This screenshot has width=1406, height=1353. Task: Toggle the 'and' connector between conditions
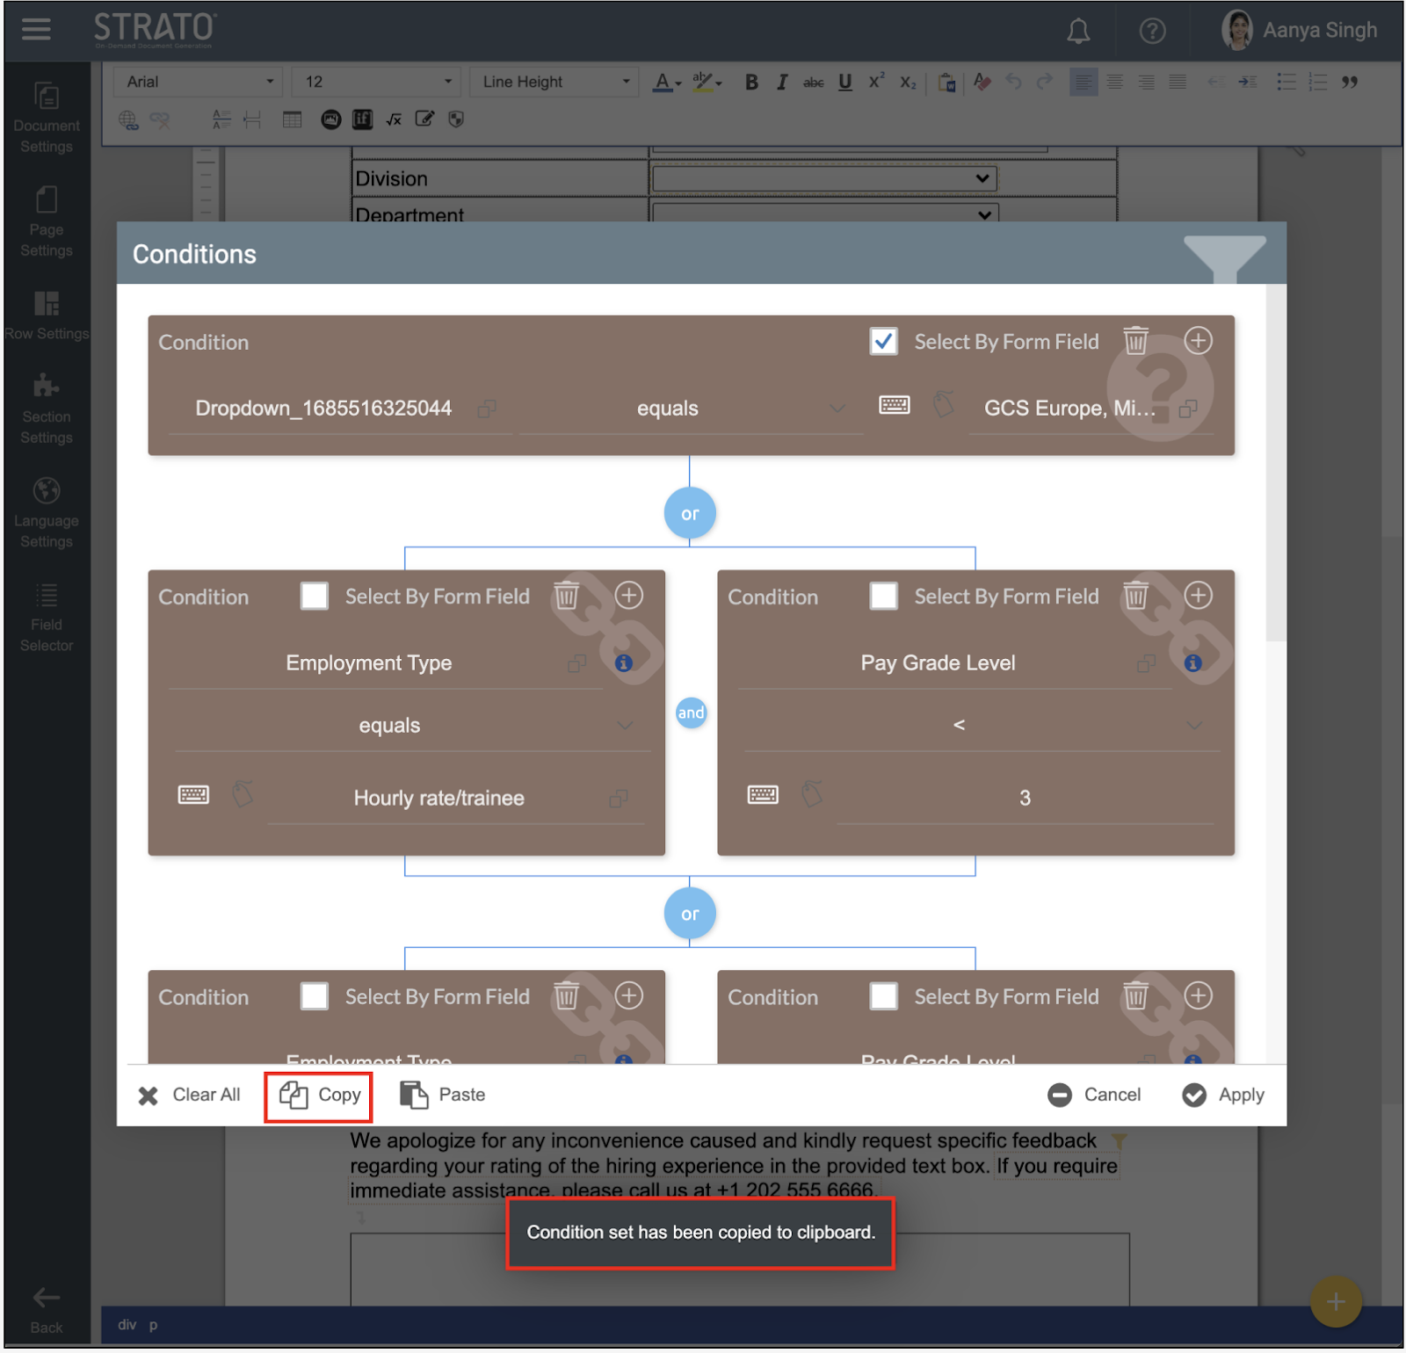click(x=691, y=713)
